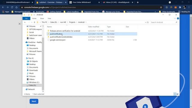Open the Chrome profile avatar
The image size is (192, 108).
click(x=184, y=7)
